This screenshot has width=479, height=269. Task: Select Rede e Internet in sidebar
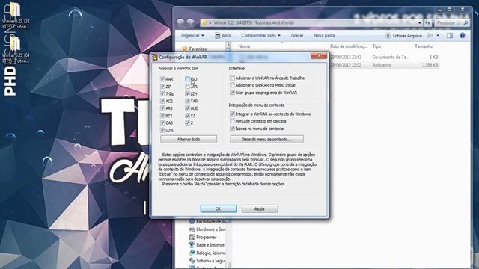point(207,245)
